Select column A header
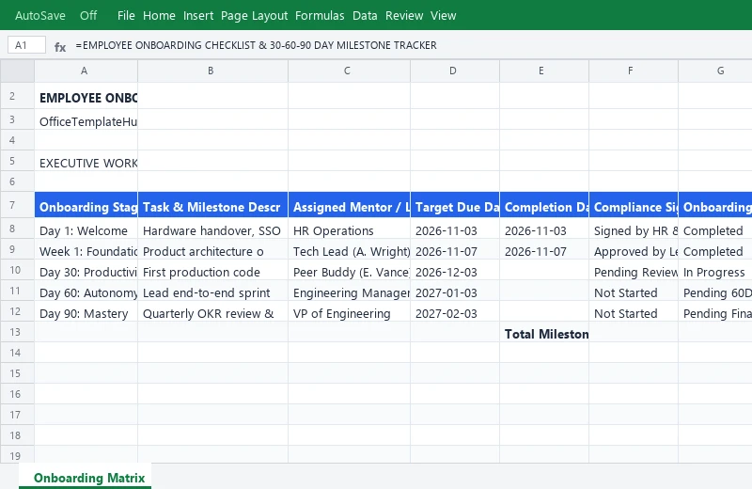 click(86, 71)
